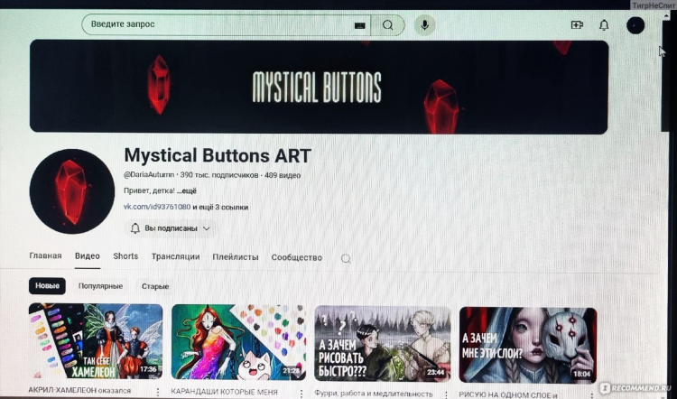Screen dimensions: 677x399
Task: Start voice search with microphone icon
Action: pos(425,25)
